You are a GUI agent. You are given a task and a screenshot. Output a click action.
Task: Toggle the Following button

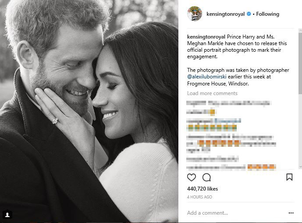(x=267, y=14)
